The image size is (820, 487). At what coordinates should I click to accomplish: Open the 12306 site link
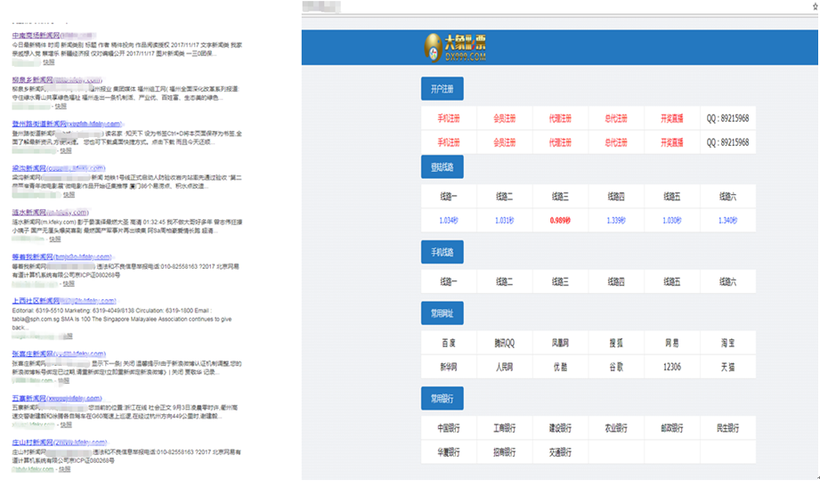tap(672, 367)
